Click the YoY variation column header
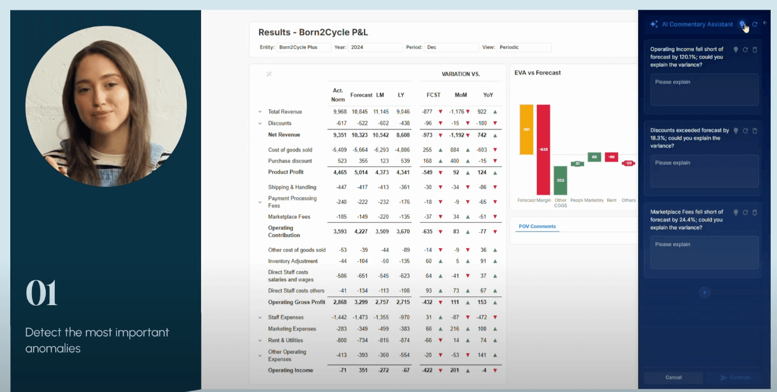The width and height of the screenshot is (777, 392). tap(488, 95)
